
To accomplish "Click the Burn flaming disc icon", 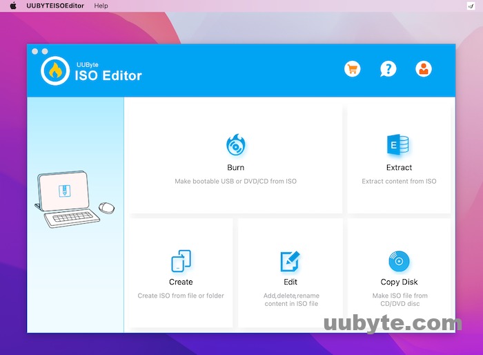I will [236, 144].
